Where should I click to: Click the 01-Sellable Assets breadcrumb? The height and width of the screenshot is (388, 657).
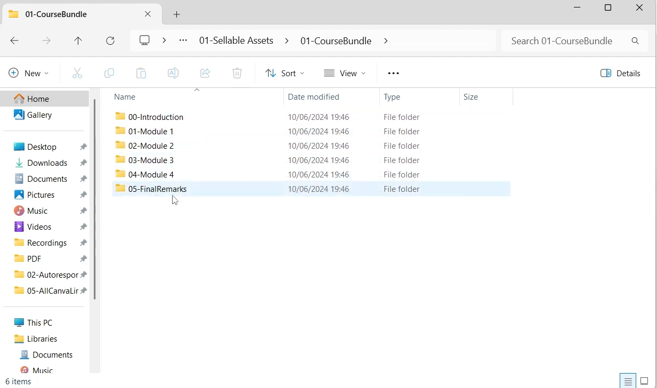[x=236, y=41]
